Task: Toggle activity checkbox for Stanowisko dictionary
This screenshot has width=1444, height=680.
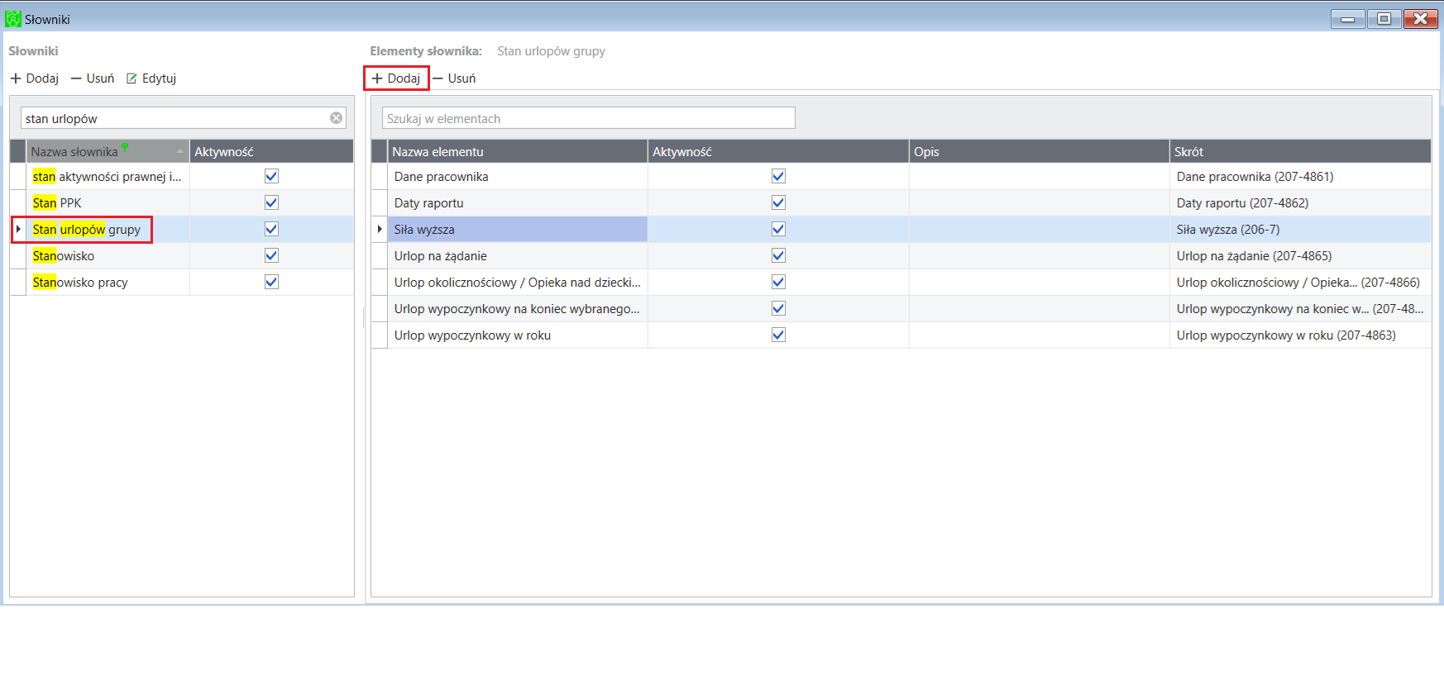Action: point(271,255)
